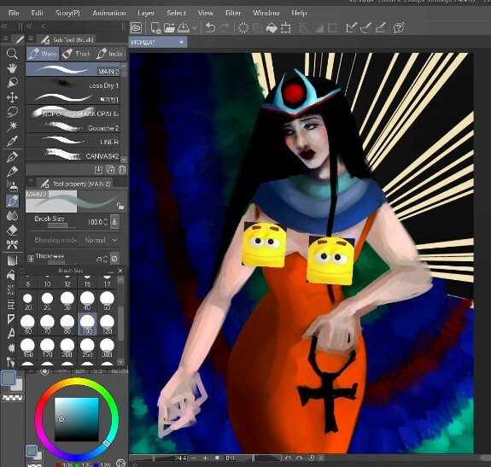Image resolution: width=491 pixels, height=467 pixels.
Task: Click the Clear selection dotted circle icon
Action: coord(243,28)
